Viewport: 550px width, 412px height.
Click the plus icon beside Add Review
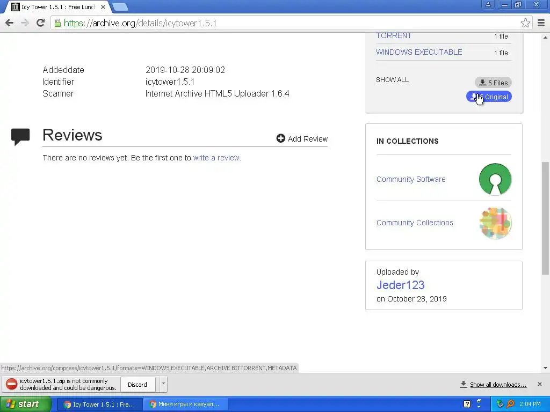(x=280, y=138)
